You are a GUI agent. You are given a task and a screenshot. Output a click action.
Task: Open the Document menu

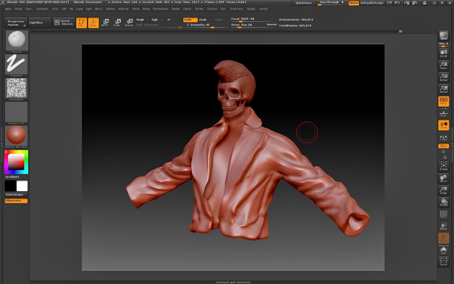click(x=42, y=9)
